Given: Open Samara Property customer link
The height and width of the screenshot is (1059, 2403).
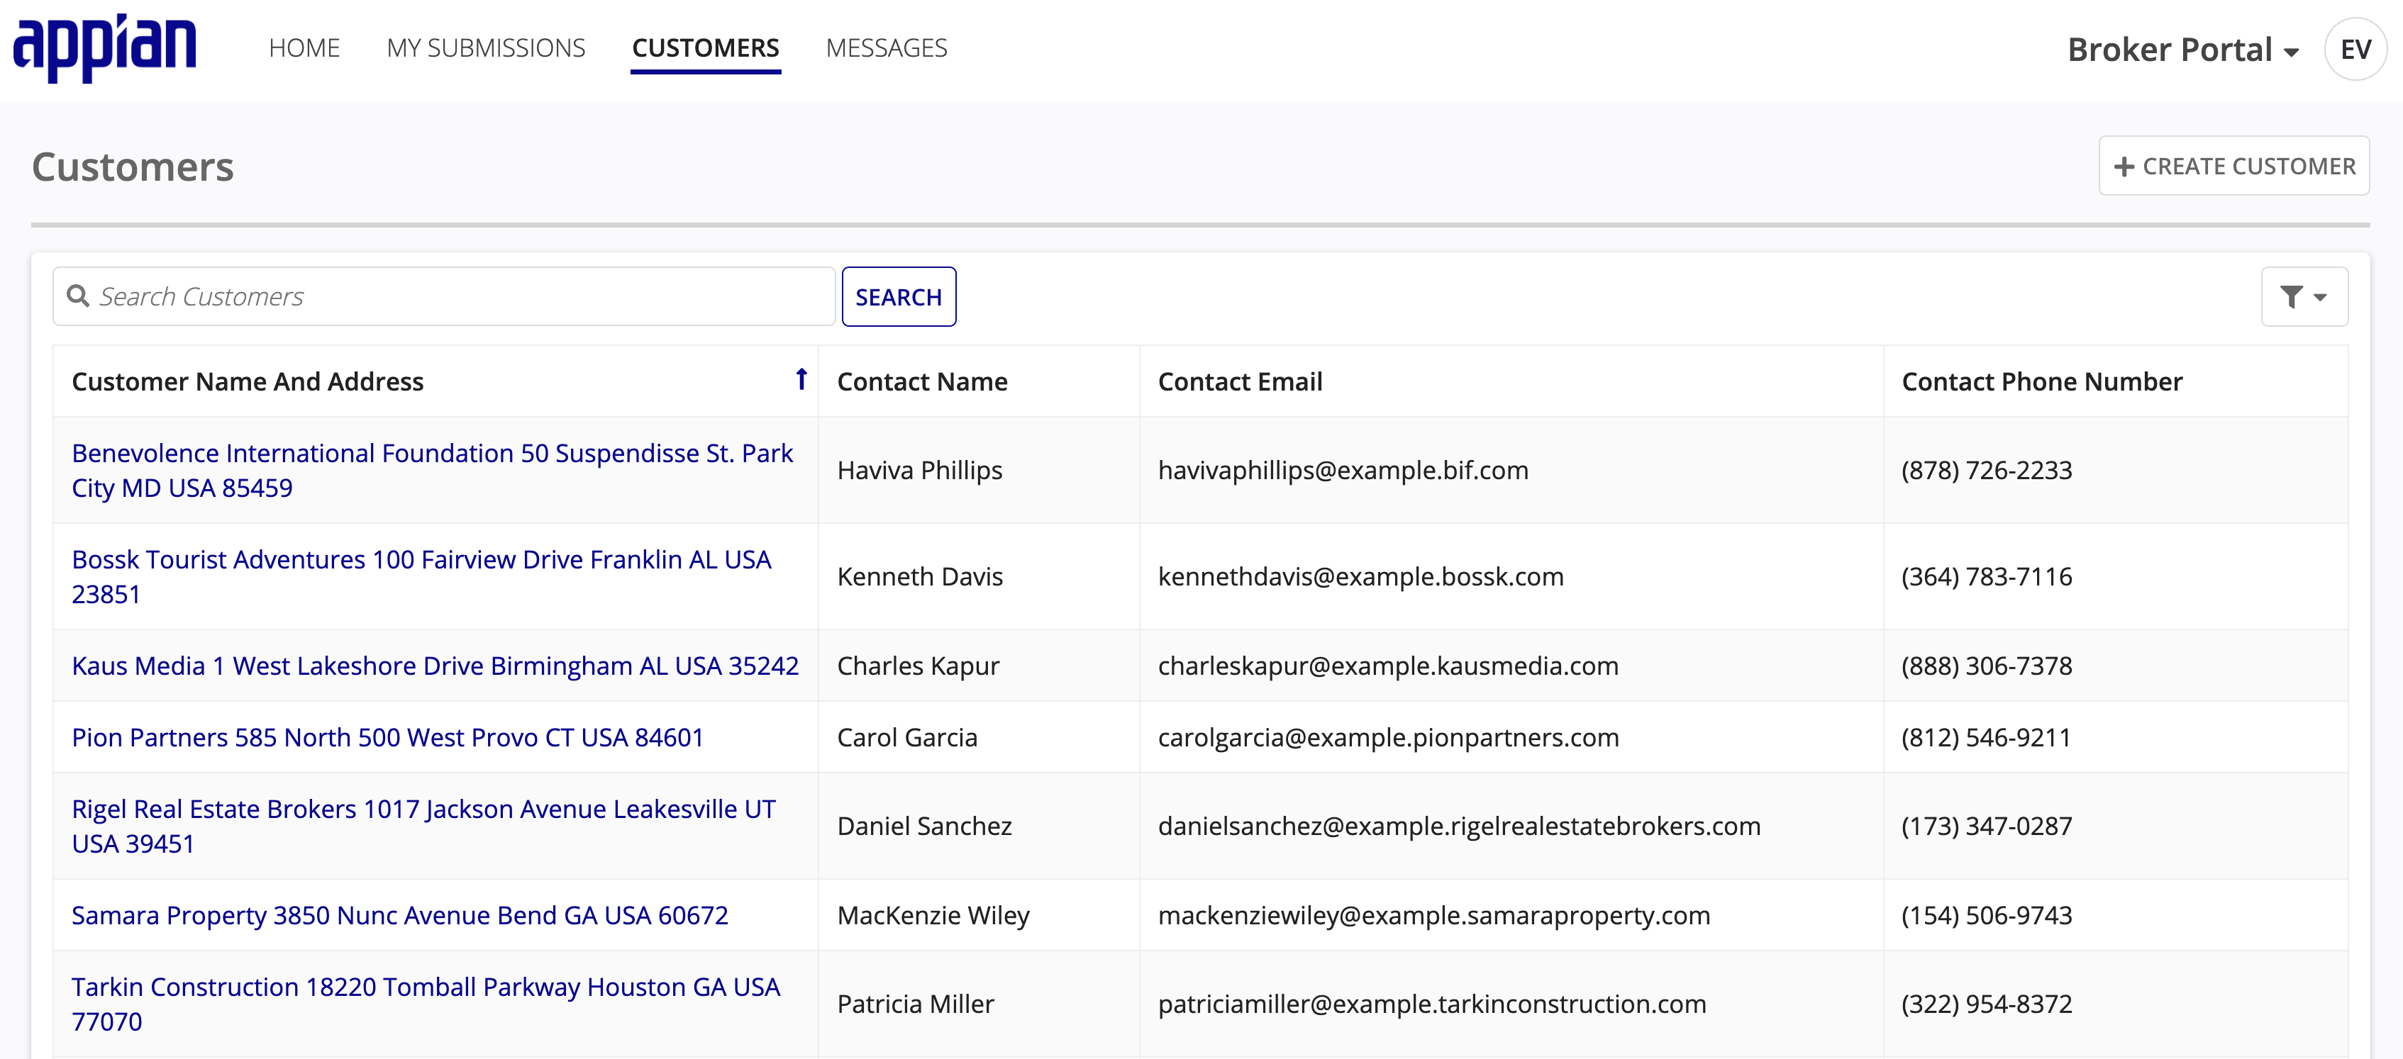Looking at the screenshot, I should tap(399, 915).
